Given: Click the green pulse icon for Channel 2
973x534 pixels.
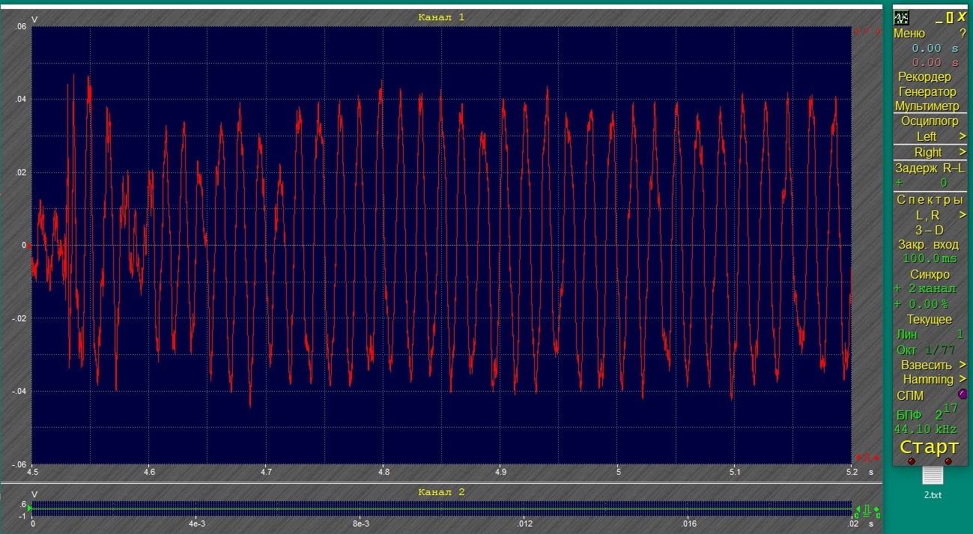Looking at the screenshot, I should tap(866, 509).
